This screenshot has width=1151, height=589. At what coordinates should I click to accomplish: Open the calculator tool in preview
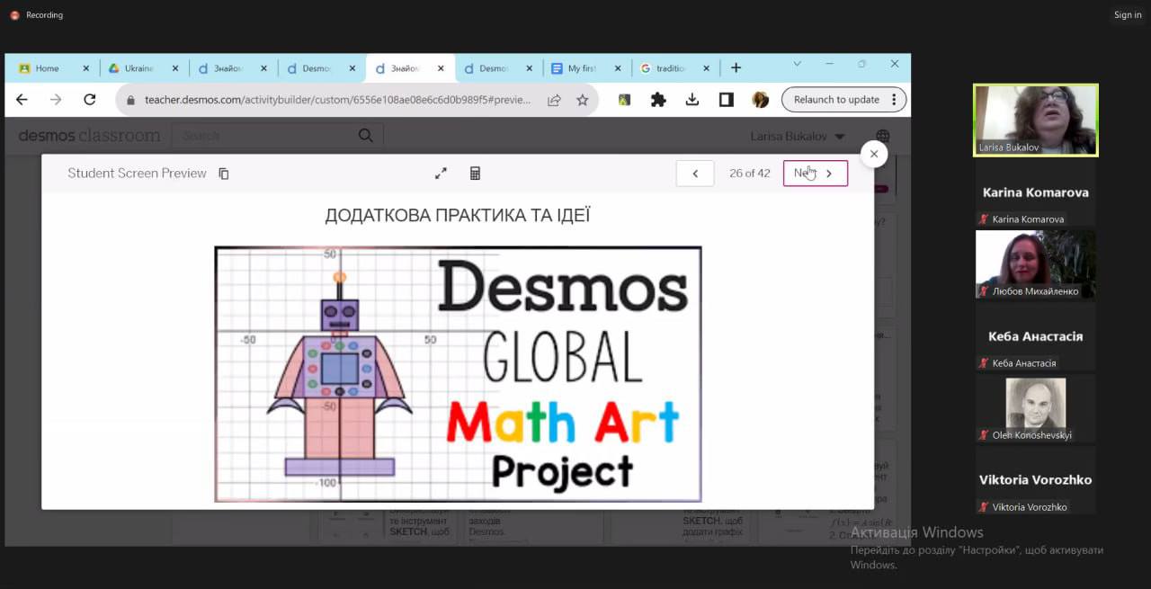coord(476,174)
